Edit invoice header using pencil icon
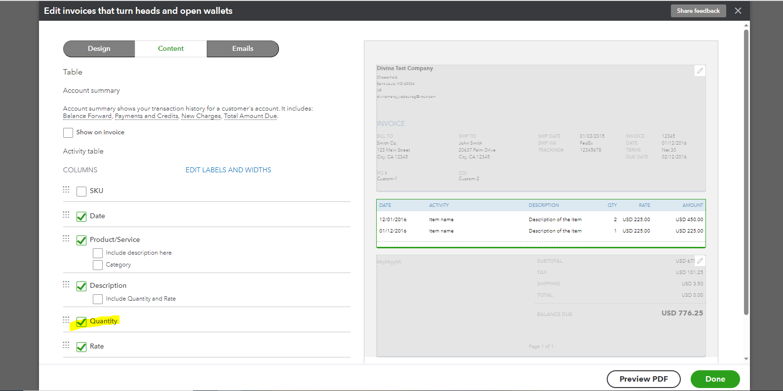 click(700, 71)
